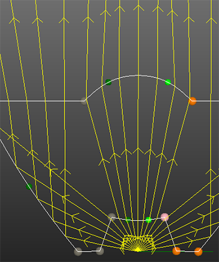The image size is (219, 262).
Task: Select bright green handle on upper lens arc
Action: (x=168, y=82)
